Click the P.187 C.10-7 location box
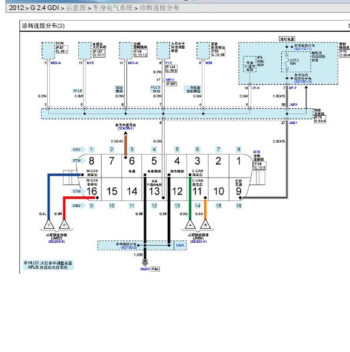 (99, 53)
